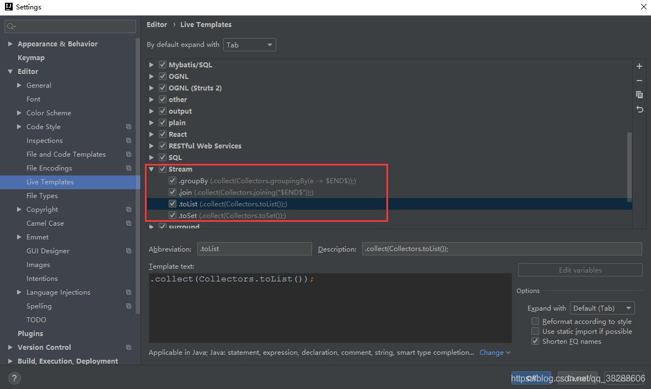Enable Use static import if possible
The image size is (651, 389).
click(x=535, y=331)
